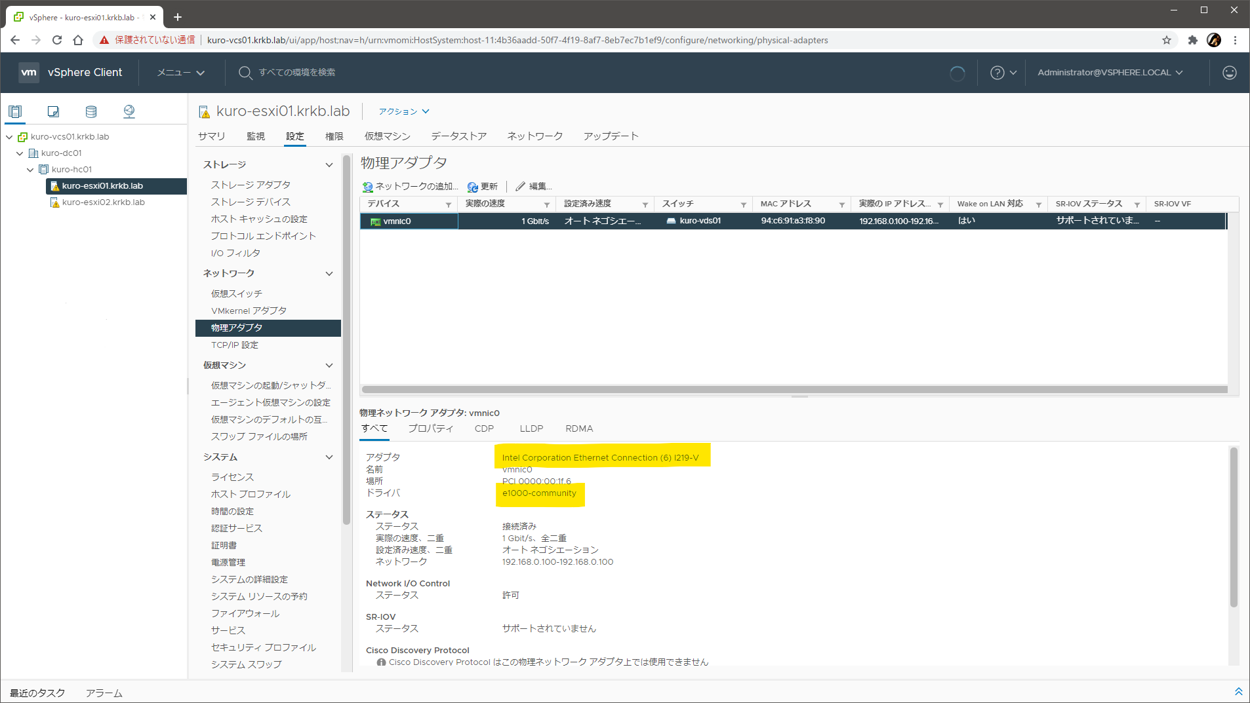
Task: Sort by Wake on LAN 対応 column header
Action: point(990,204)
